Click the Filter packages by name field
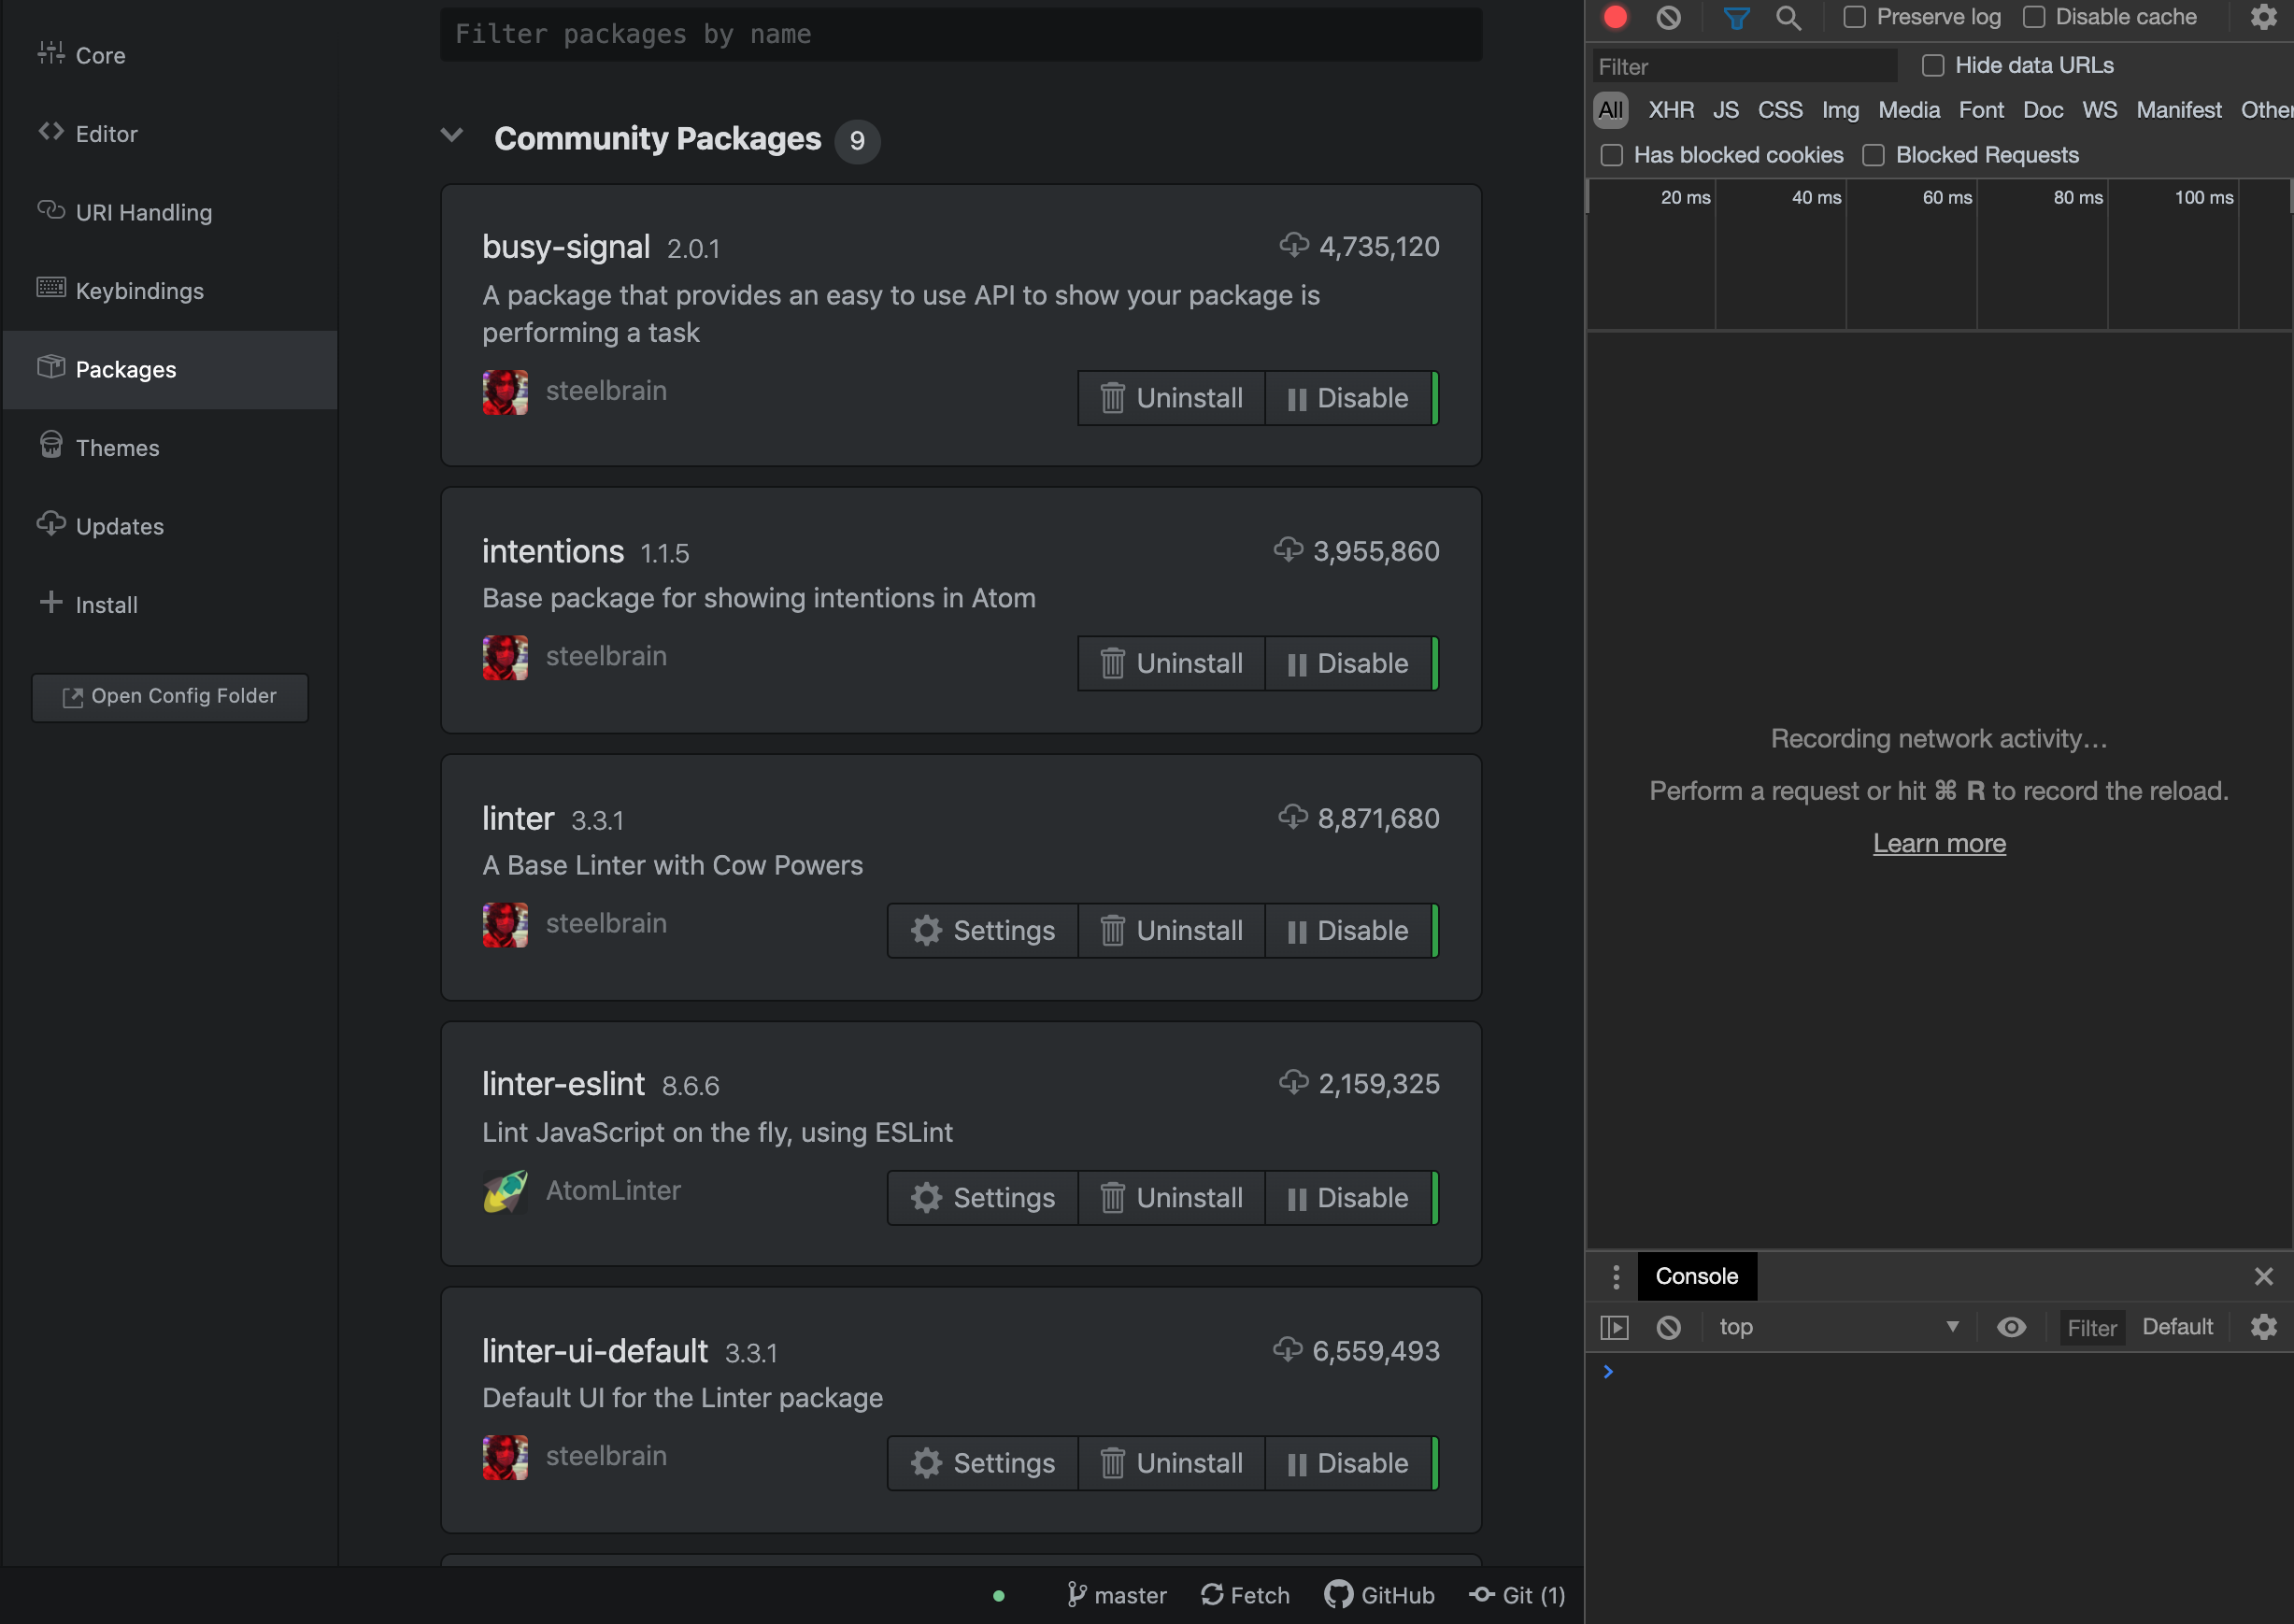 click(x=960, y=34)
